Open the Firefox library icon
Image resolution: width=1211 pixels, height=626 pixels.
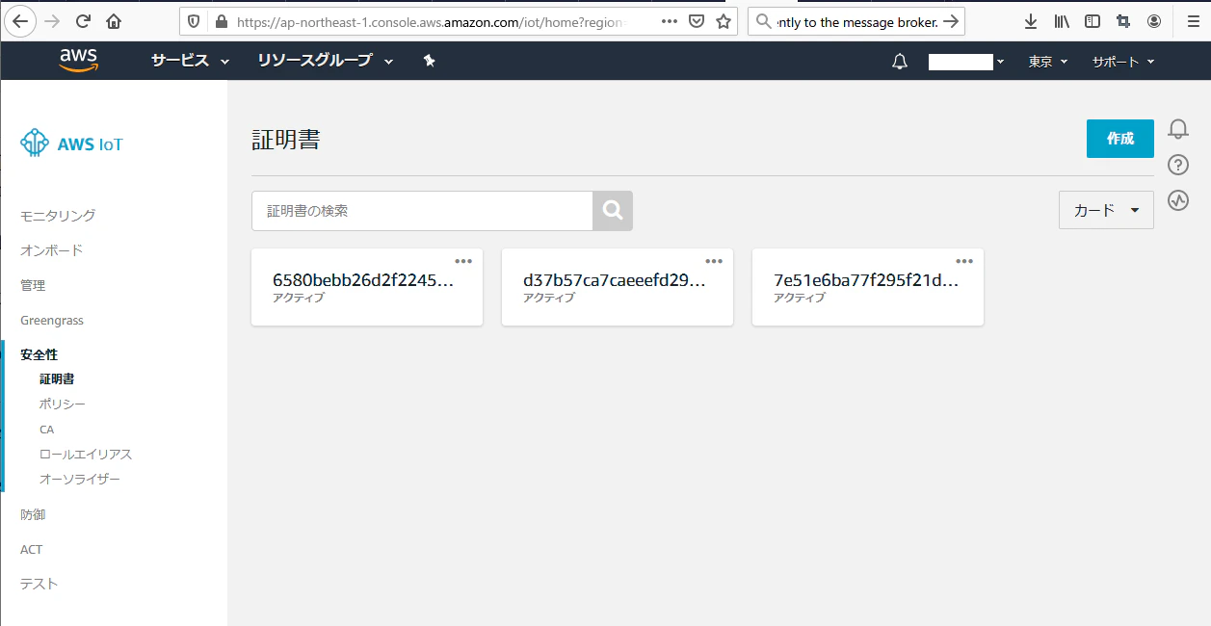pyautogui.click(x=1062, y=20)
